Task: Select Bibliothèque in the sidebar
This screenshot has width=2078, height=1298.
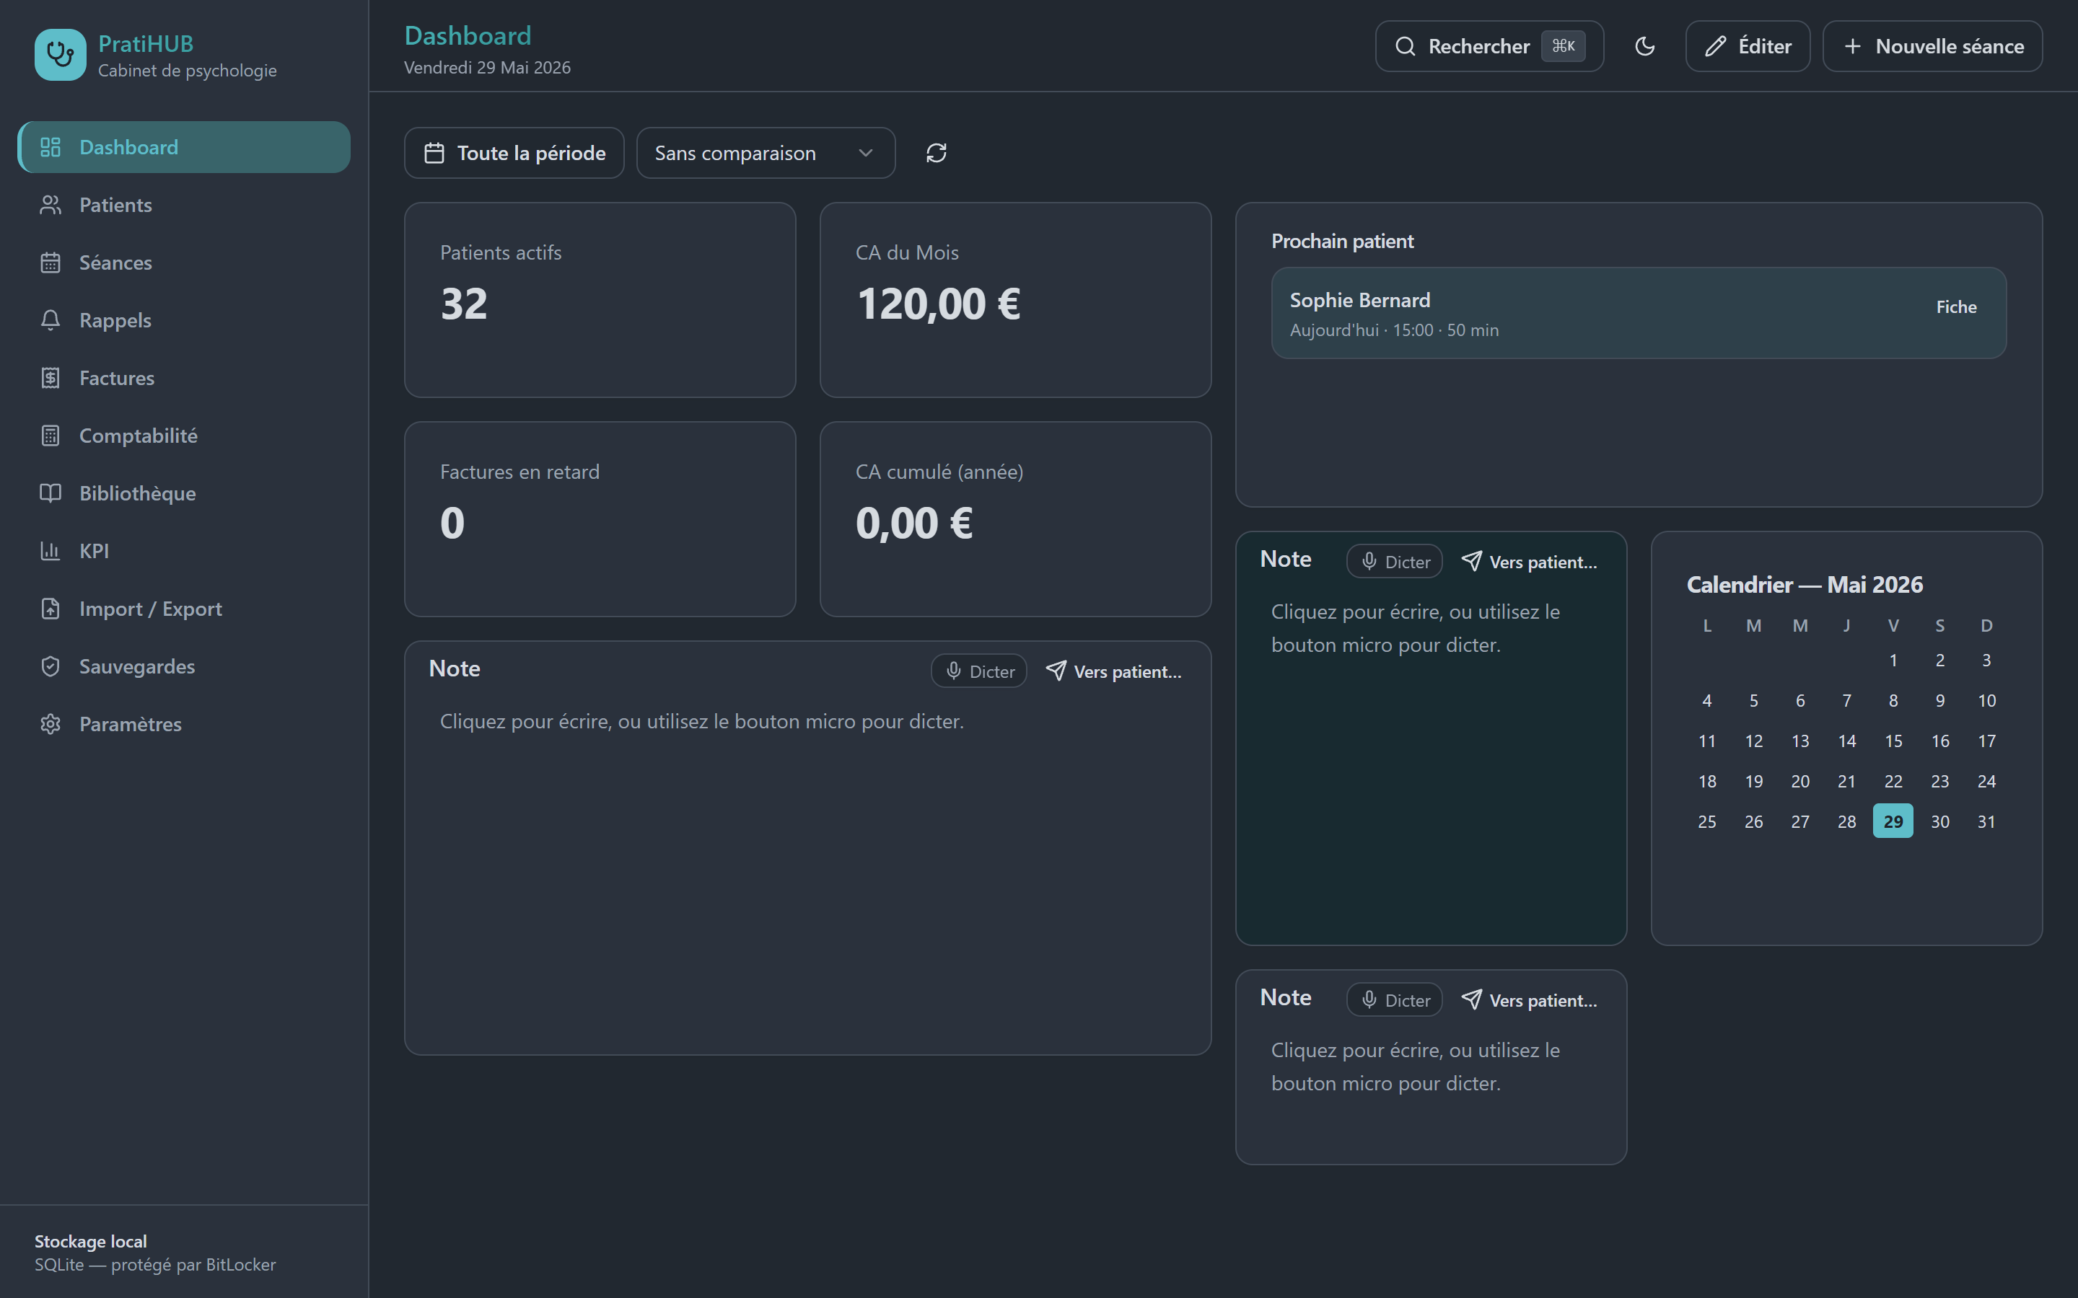Action: [x=184, y=493]
